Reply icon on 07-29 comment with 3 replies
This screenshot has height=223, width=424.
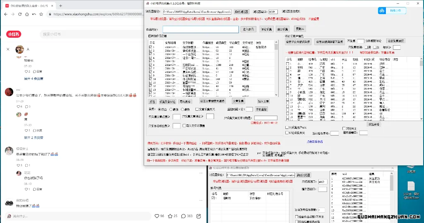point(26,107)
